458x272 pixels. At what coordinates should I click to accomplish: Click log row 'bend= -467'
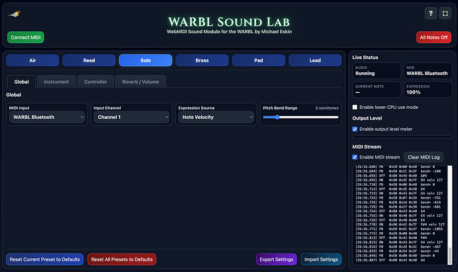pyautogui.click(x=398, y=247)
